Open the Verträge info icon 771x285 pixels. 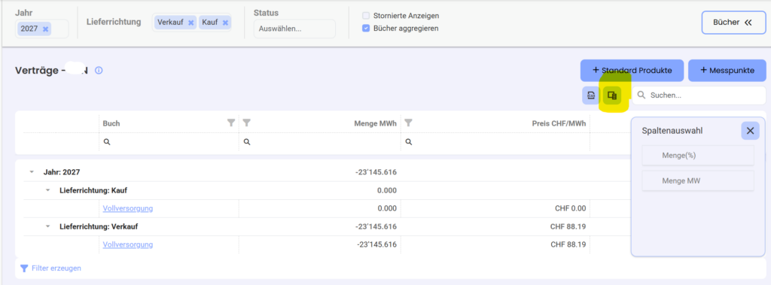tap(99, 70)
